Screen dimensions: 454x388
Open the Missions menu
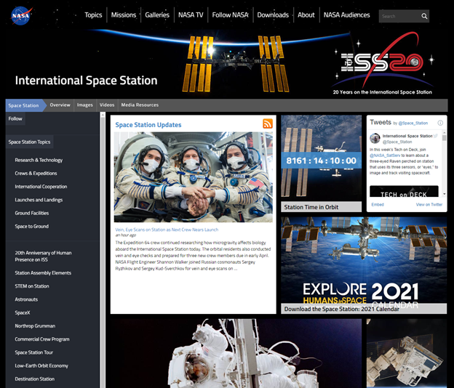coord(124,15)
